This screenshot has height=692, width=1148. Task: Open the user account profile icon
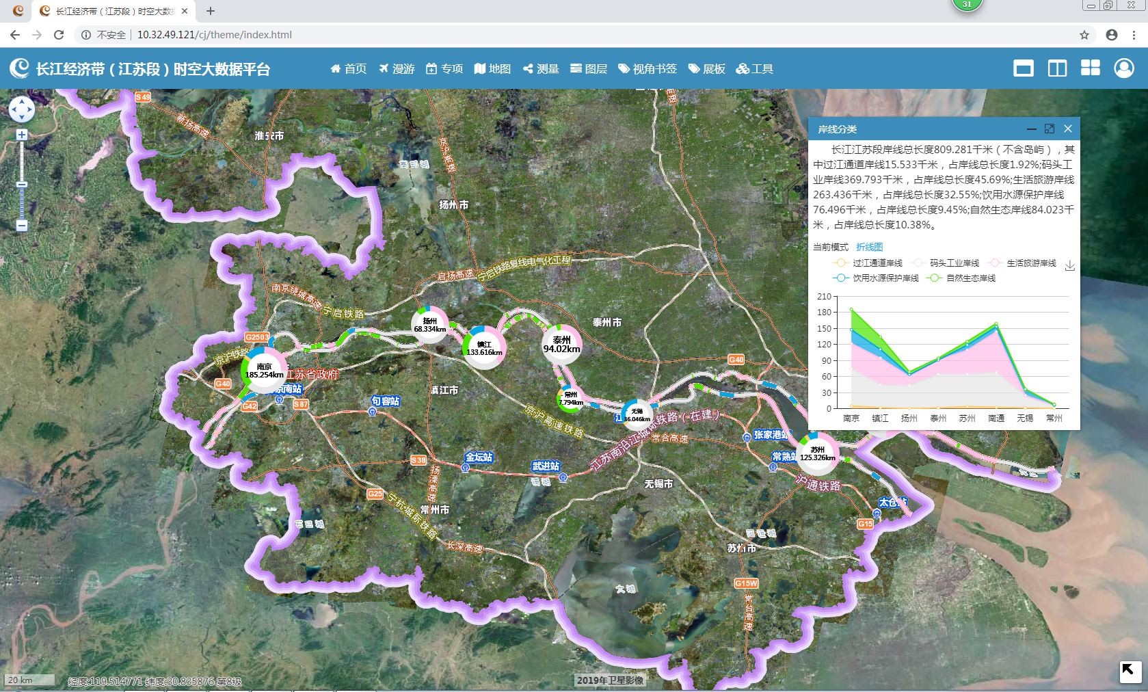click(1123, 68)
